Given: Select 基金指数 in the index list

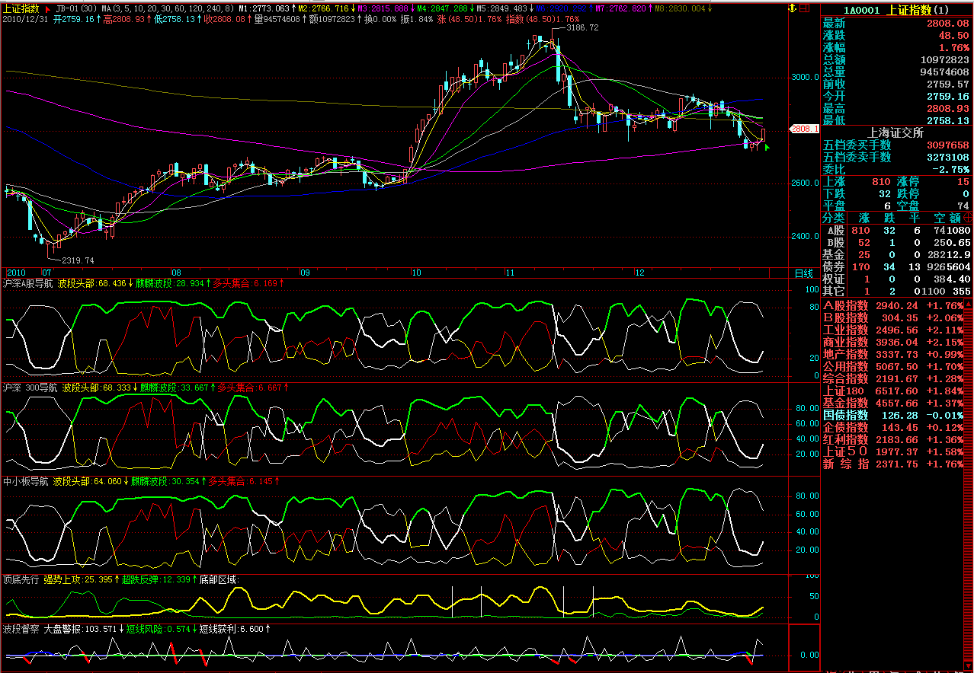Looking at the screenshot, I should pyautogui.click(x=892, y=403).
